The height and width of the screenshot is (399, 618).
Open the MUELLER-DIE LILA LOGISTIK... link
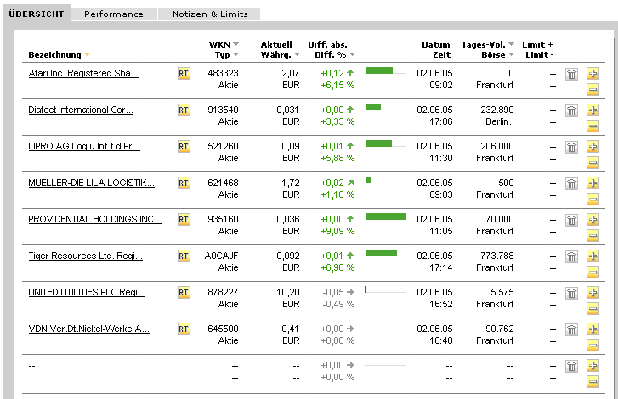click(92, 183)
